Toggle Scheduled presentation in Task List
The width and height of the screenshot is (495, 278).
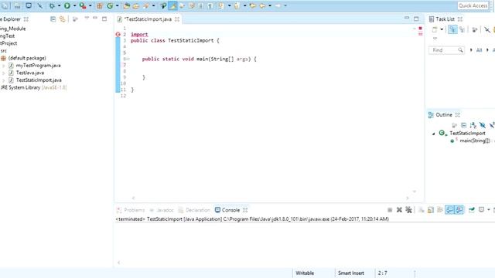pyautogui.click(x=463, y=29)
